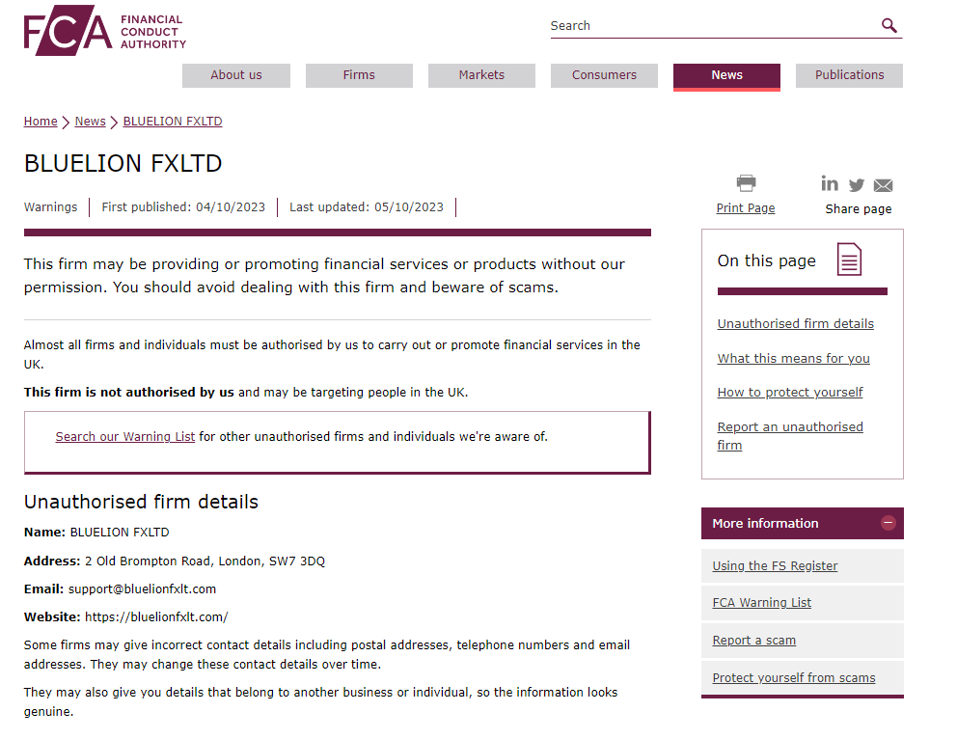Screen dimensions: 957x739
Task: Open Using the FS Register link
Action: (775, 566)
